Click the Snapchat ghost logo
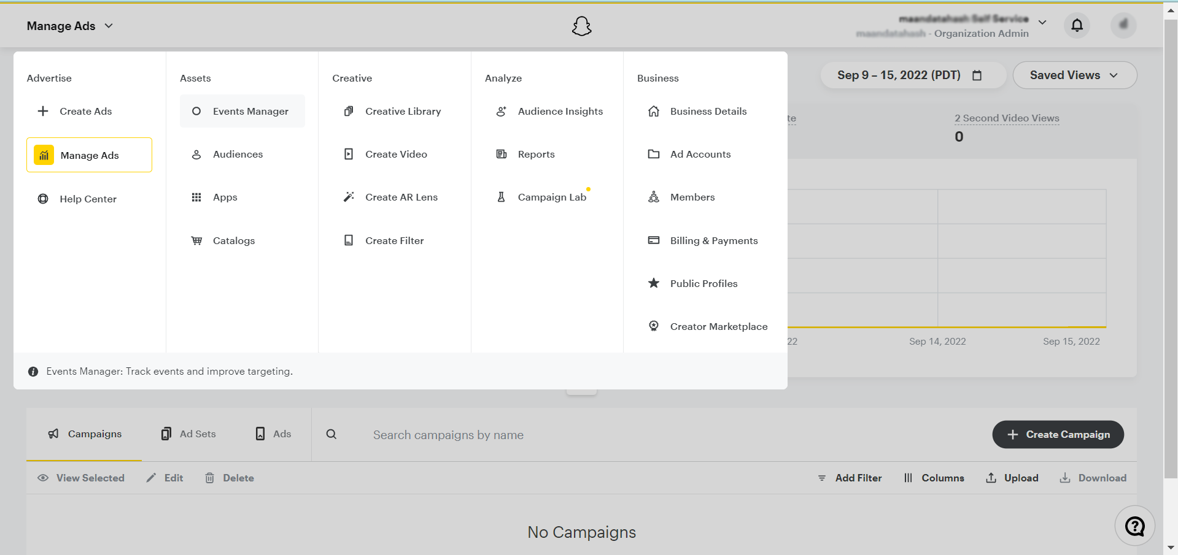This screenshot has width=1178, height=555. coord(581,26)
